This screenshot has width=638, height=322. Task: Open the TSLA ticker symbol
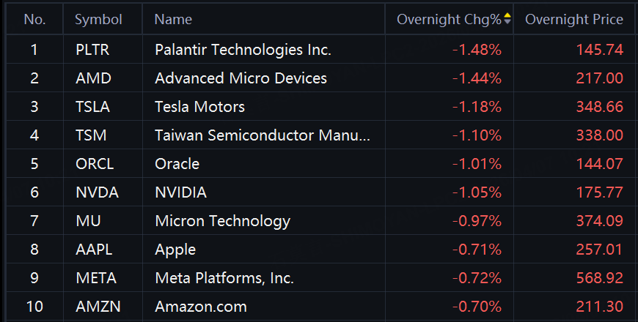click(x=92, y=107)
